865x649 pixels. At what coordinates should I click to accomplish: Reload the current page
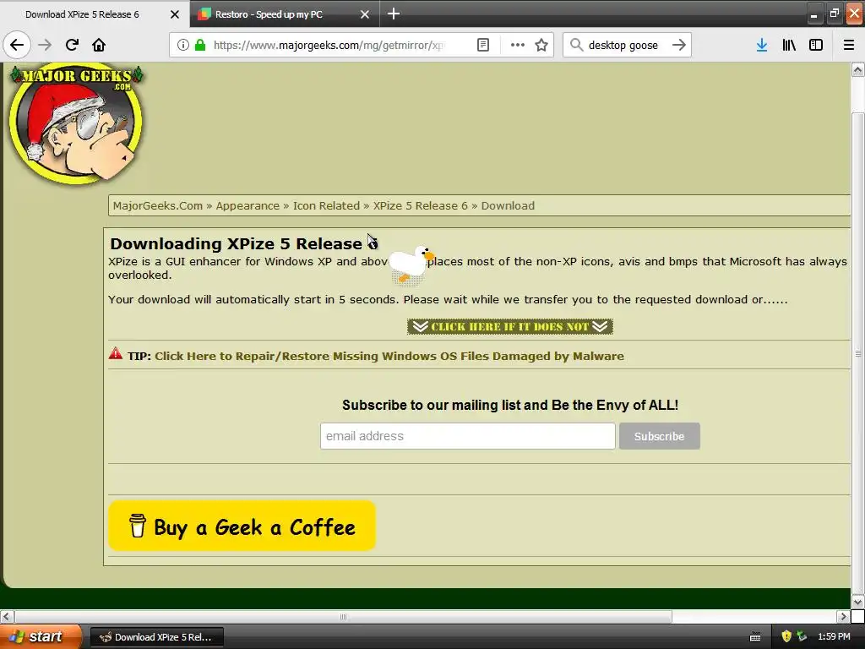click(x=72, y=45)
